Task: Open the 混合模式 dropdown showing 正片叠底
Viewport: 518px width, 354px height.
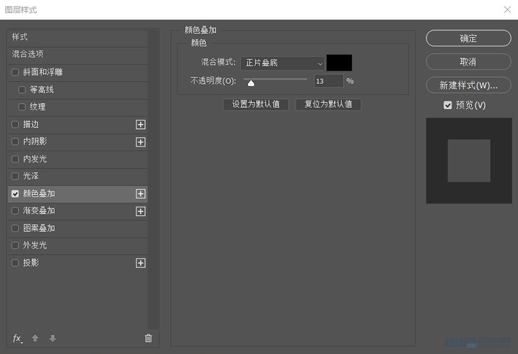Action: [282, 63]
